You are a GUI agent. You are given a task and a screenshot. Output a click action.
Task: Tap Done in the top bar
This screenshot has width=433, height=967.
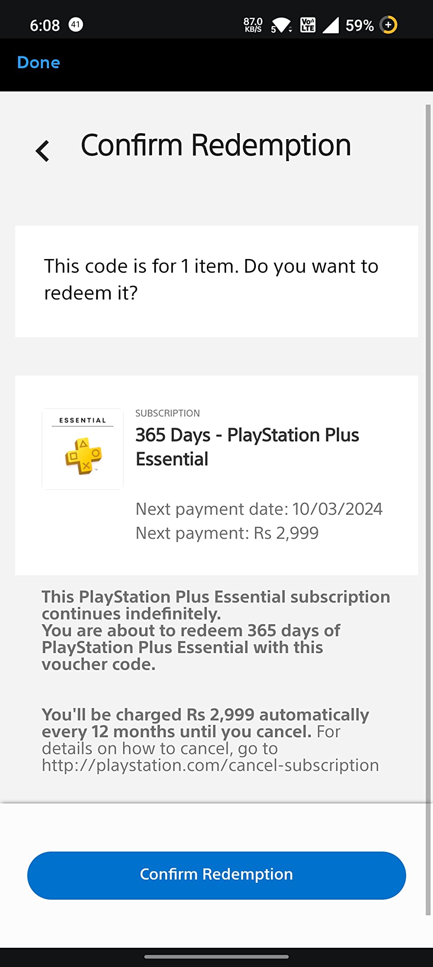38,63
